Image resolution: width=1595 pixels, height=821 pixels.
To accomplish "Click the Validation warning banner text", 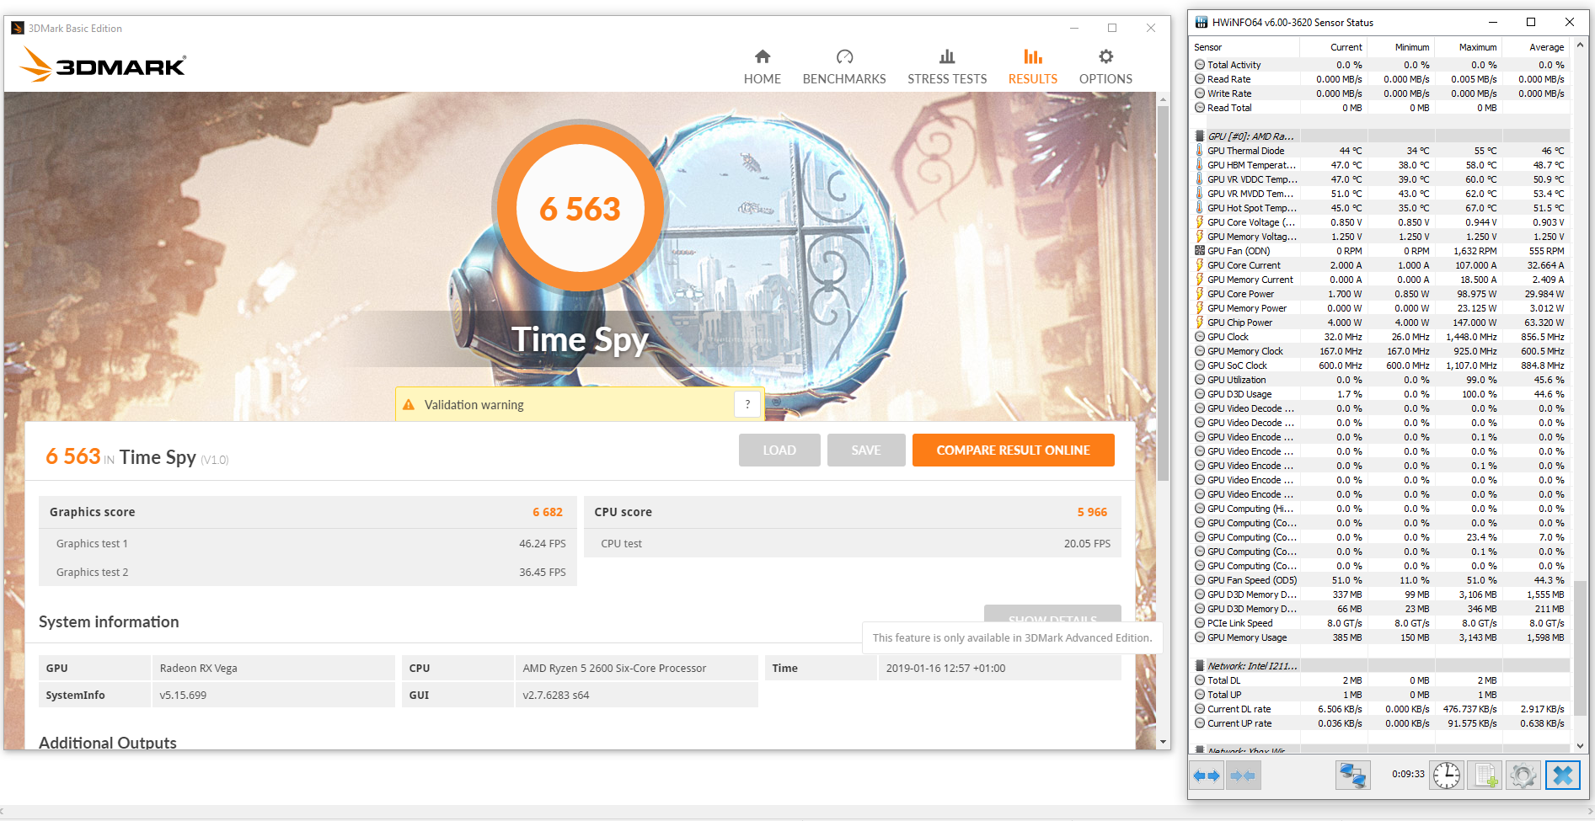I will 474,405.
